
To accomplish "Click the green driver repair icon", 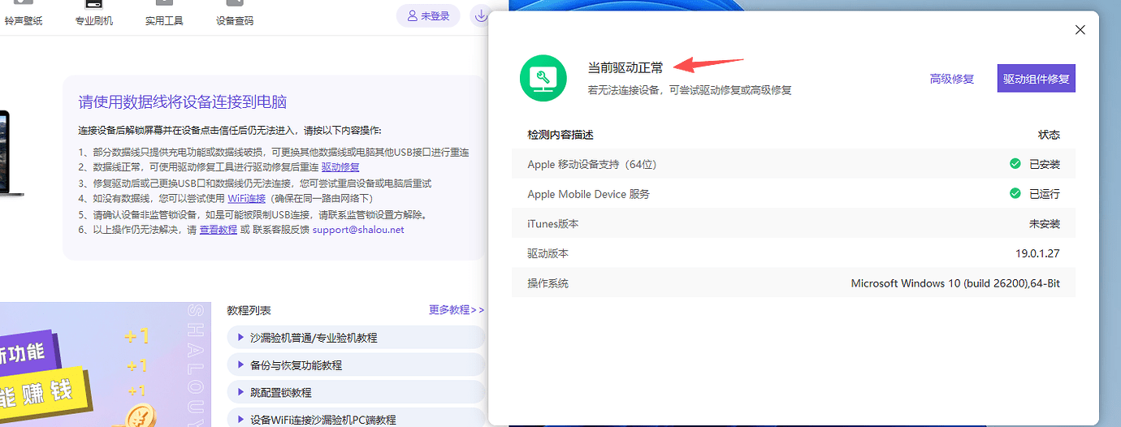I will pyautogui.click(x=543, y=78).
